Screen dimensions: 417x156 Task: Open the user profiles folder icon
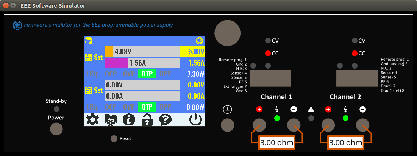(x=111, y=120)
